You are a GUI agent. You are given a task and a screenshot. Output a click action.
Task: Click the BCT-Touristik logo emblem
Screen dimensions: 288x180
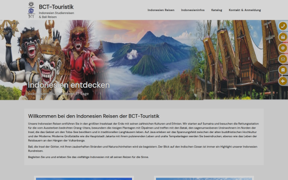click(x=31, y=10)
